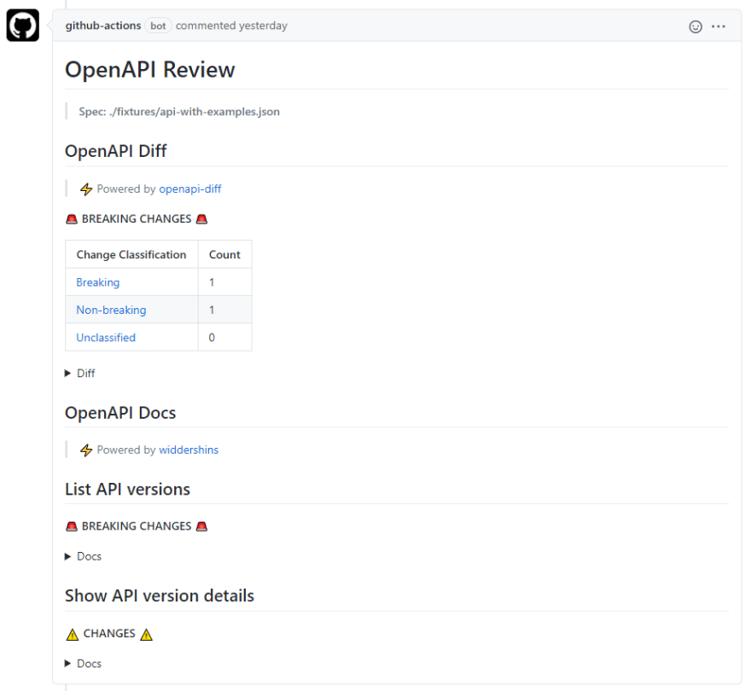
Task: Click BREAKING CHANGES text above the classification table
Action: pos(137,219)
